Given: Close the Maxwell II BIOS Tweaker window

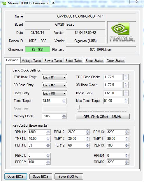Looking at the screenshot, I should tap(136, 2).
